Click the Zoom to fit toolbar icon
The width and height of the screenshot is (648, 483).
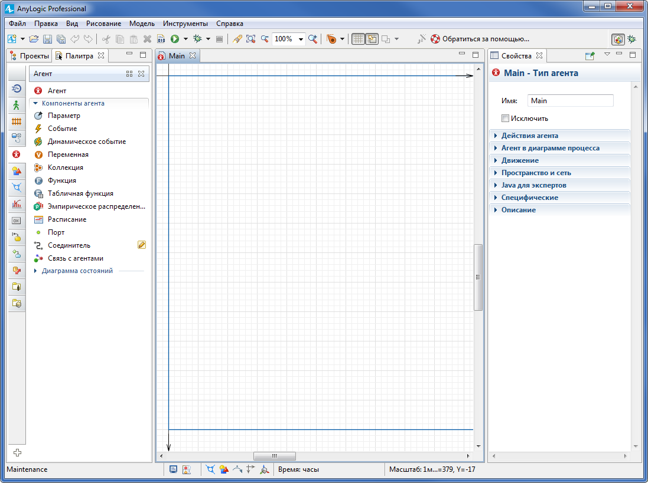(x=250, y=39)
